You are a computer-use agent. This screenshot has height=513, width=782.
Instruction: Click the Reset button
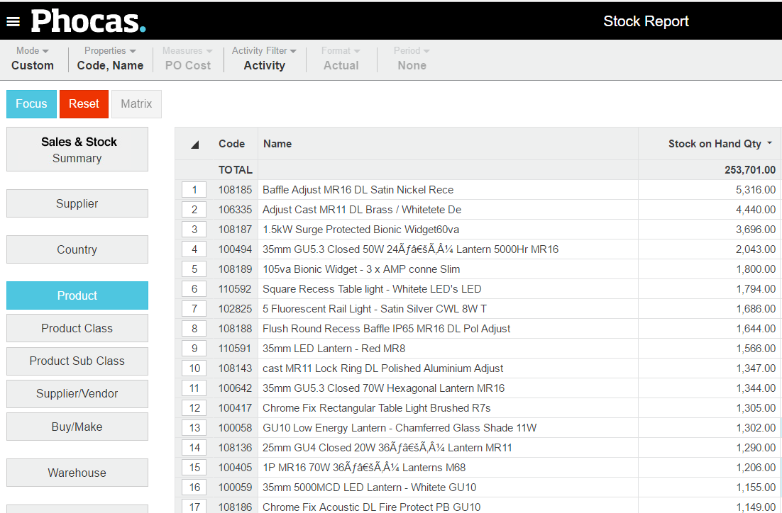84,103
